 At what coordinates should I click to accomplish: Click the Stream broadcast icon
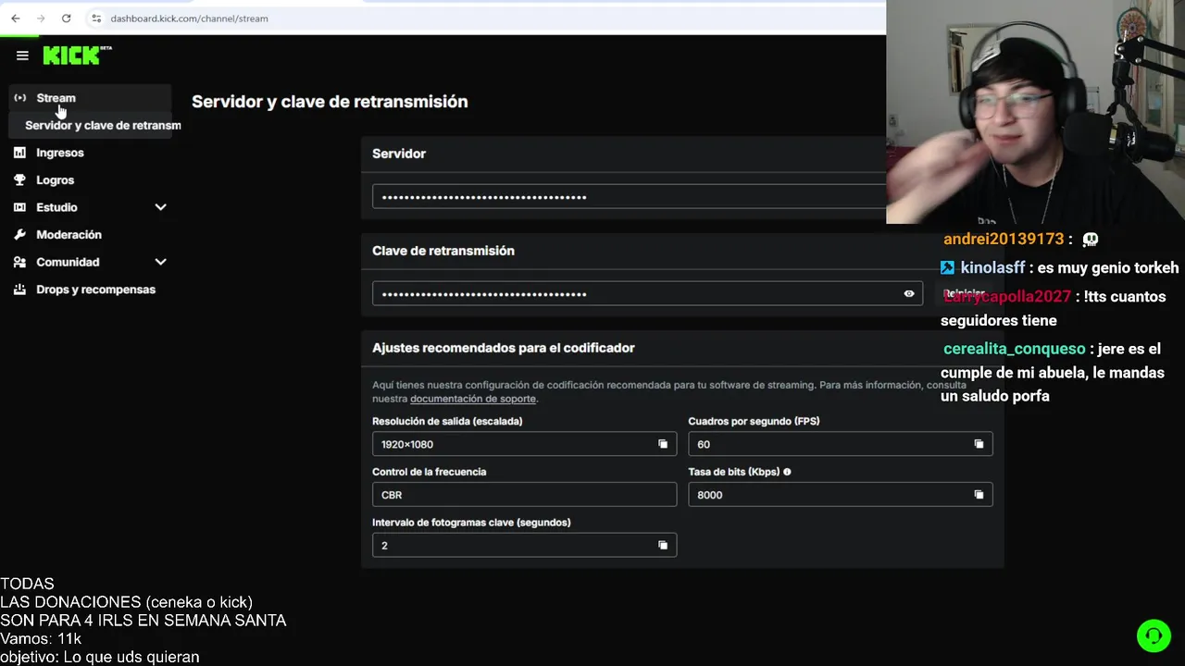point(19,98)
